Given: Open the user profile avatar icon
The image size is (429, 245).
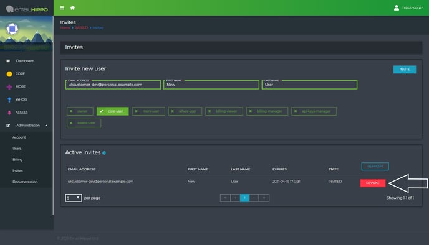Looking at the screenshot, I should tap(397, 7).
